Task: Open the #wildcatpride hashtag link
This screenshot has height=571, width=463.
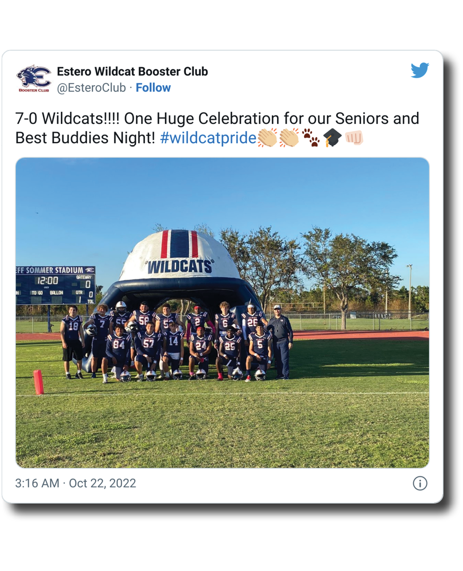Action: click(x=208, y=138)
